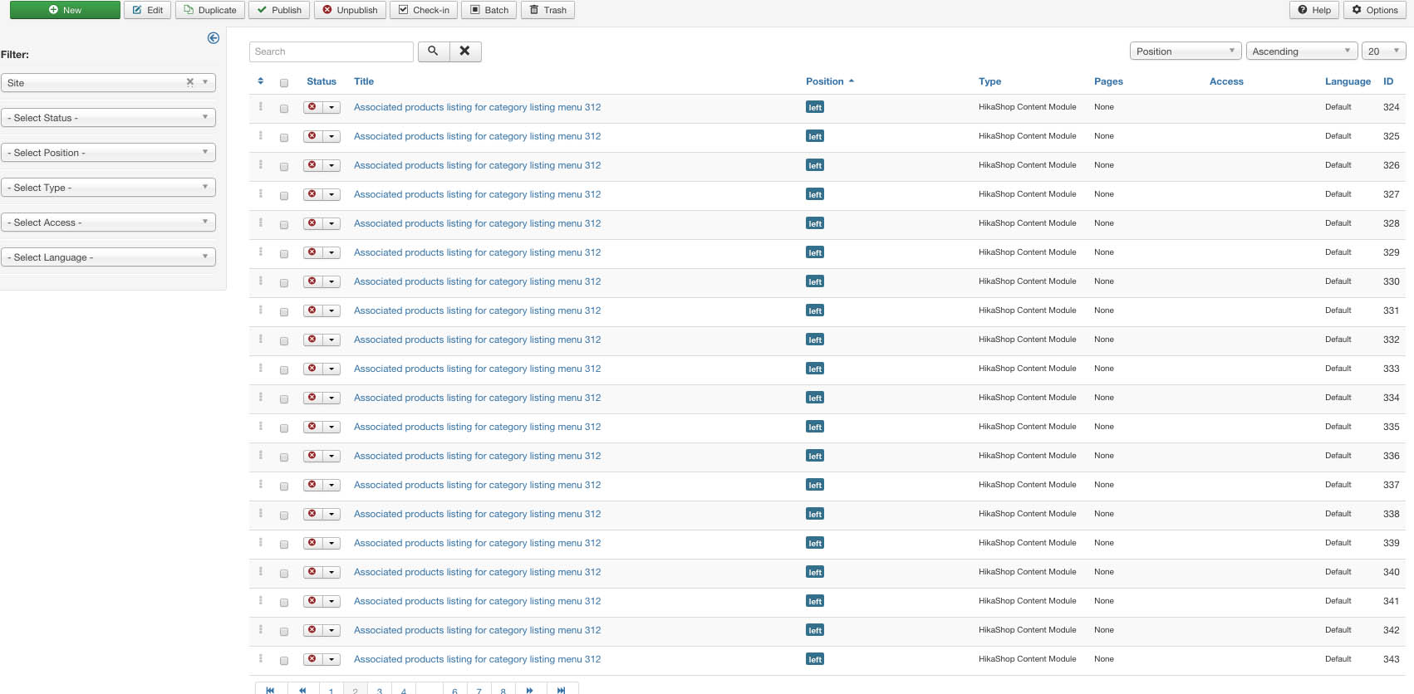This screenshot has height=694, width=1414.
Task: Click the Edit toolbar button
Action: (x=148, y=10)
